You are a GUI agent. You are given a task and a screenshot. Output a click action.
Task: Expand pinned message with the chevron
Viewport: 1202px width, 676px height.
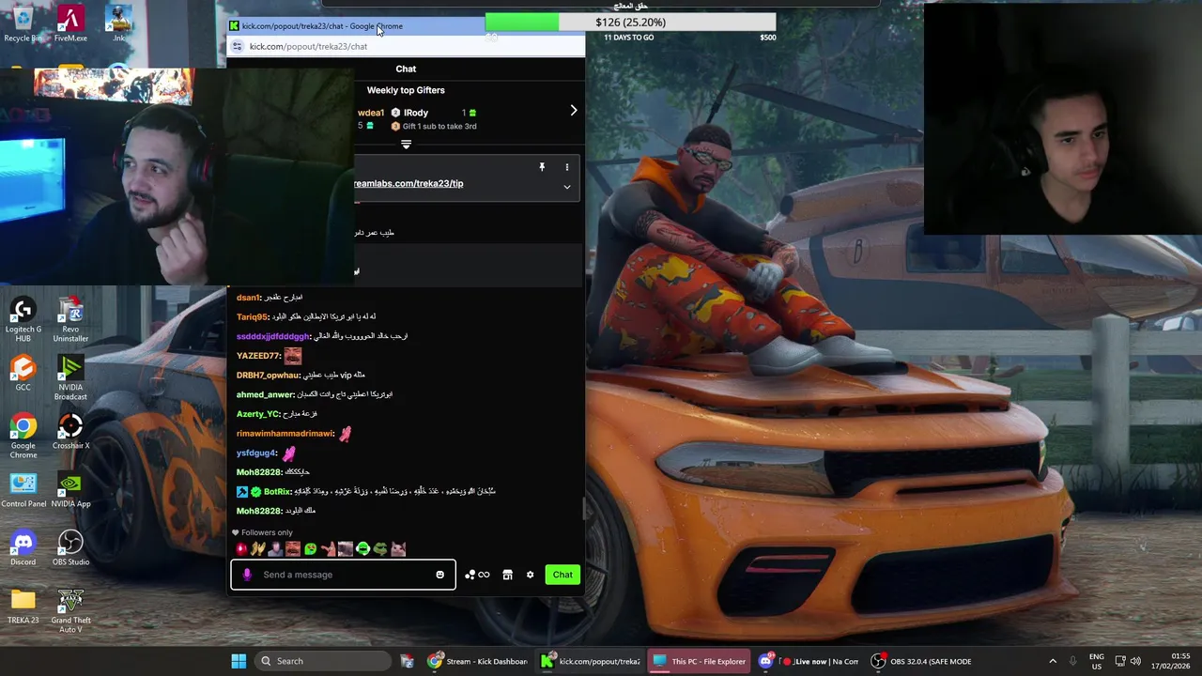pyautogui.click(x=567, y=187)
